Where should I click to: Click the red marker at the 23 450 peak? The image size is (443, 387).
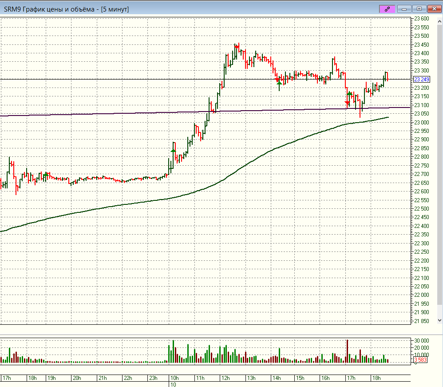237,46
